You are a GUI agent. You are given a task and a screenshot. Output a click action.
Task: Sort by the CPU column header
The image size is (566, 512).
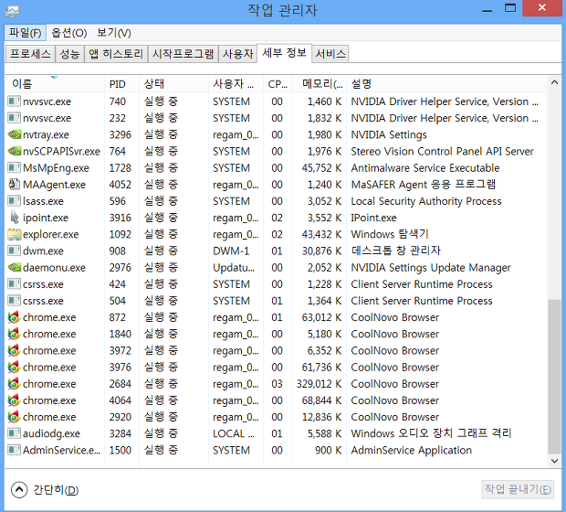(278, 84)
